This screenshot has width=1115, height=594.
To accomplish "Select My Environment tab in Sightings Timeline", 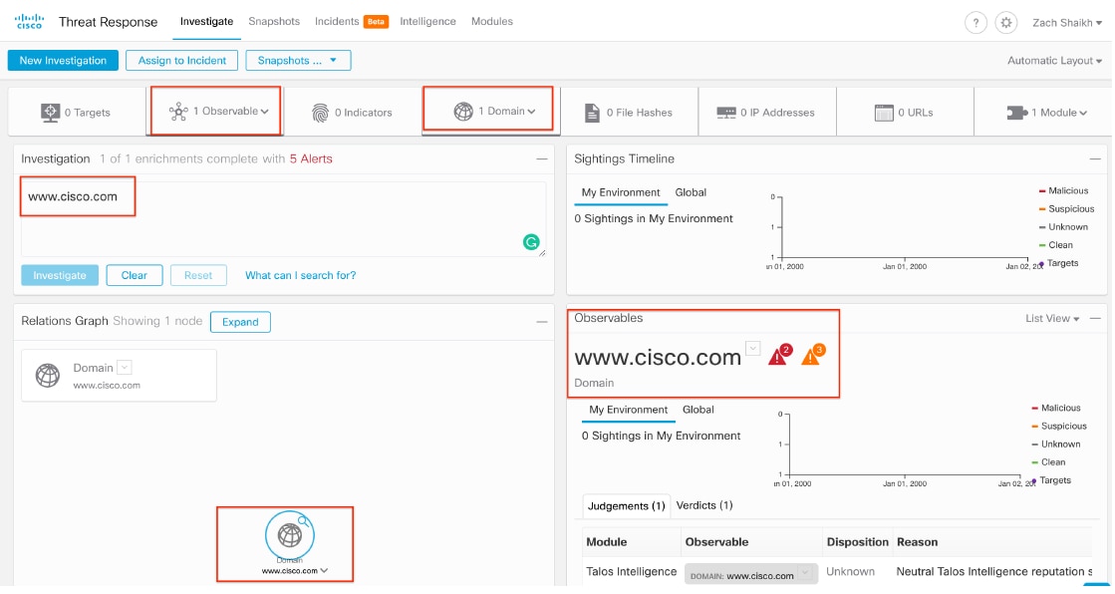I will [x=621, y=192].
